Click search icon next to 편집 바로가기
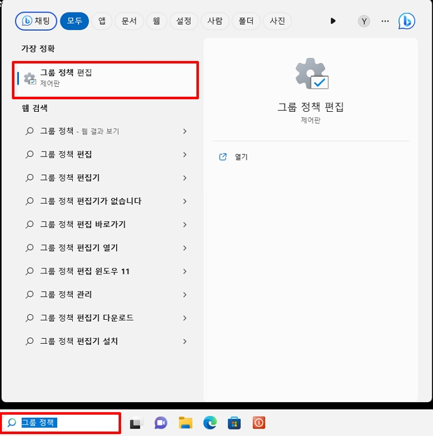This screenshot has height=436, width=433. point(29,225)
